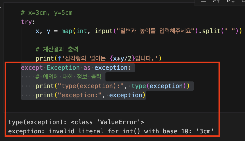
Task: Click output line showing <class 'ValueError'>
Action: tap(76, 122)
